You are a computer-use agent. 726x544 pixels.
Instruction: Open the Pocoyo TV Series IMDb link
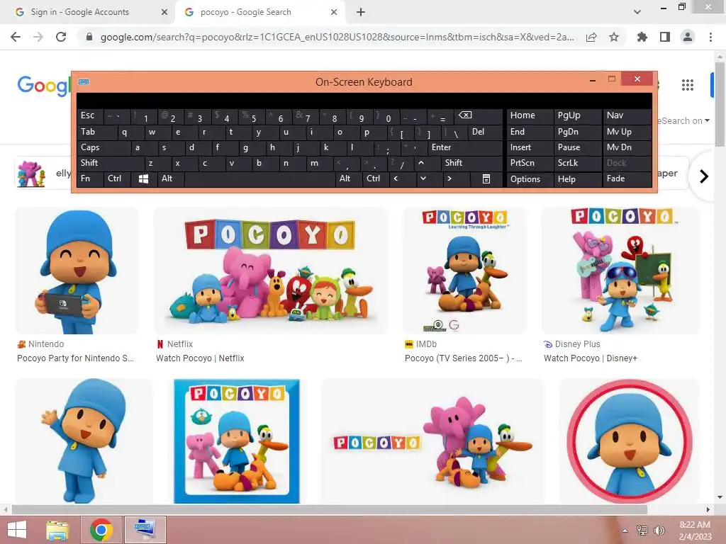pos(464,358)
